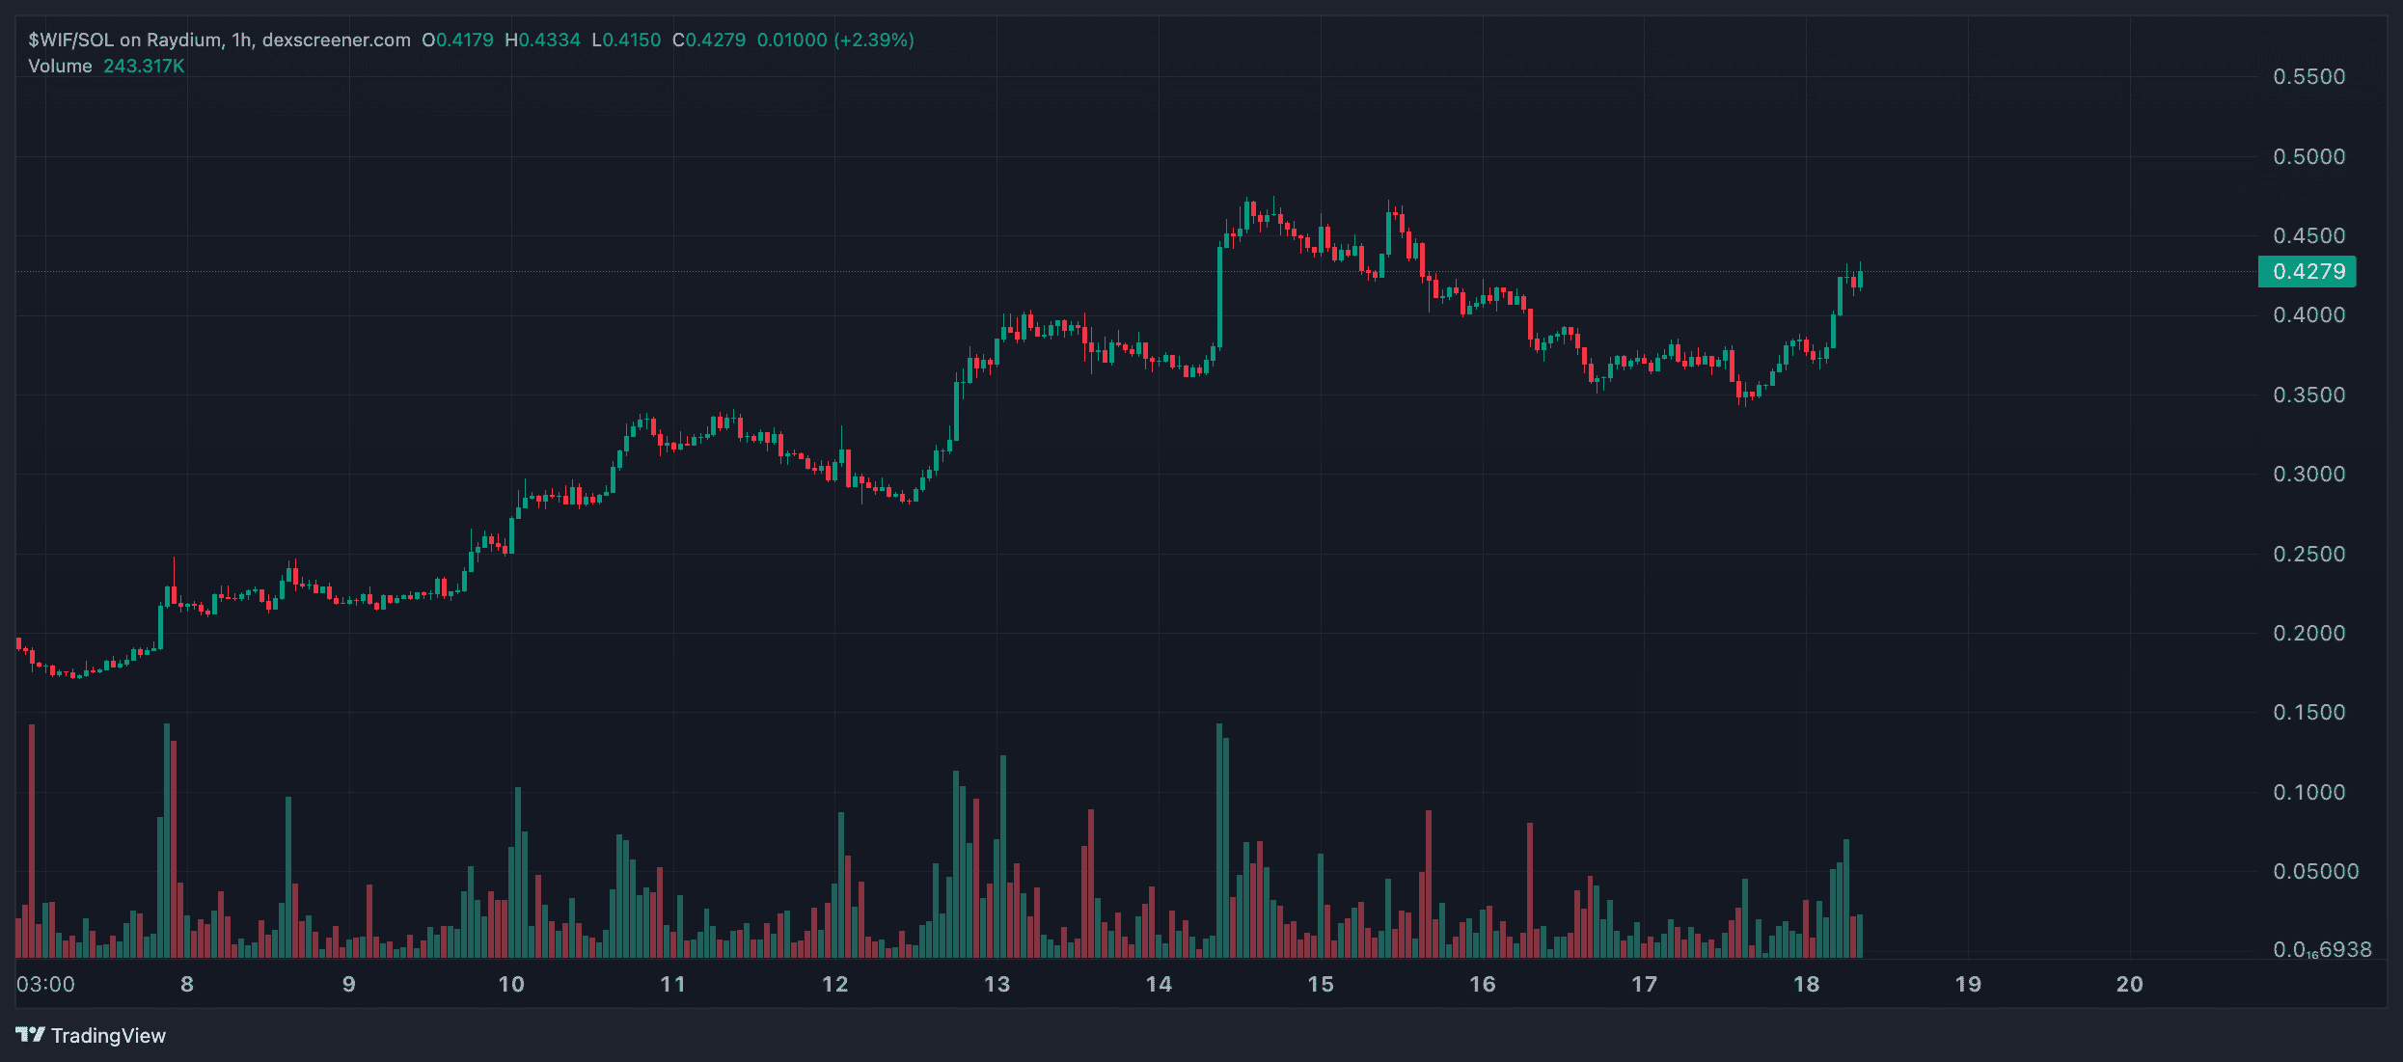Click the date 15 on time axis

1321,984
